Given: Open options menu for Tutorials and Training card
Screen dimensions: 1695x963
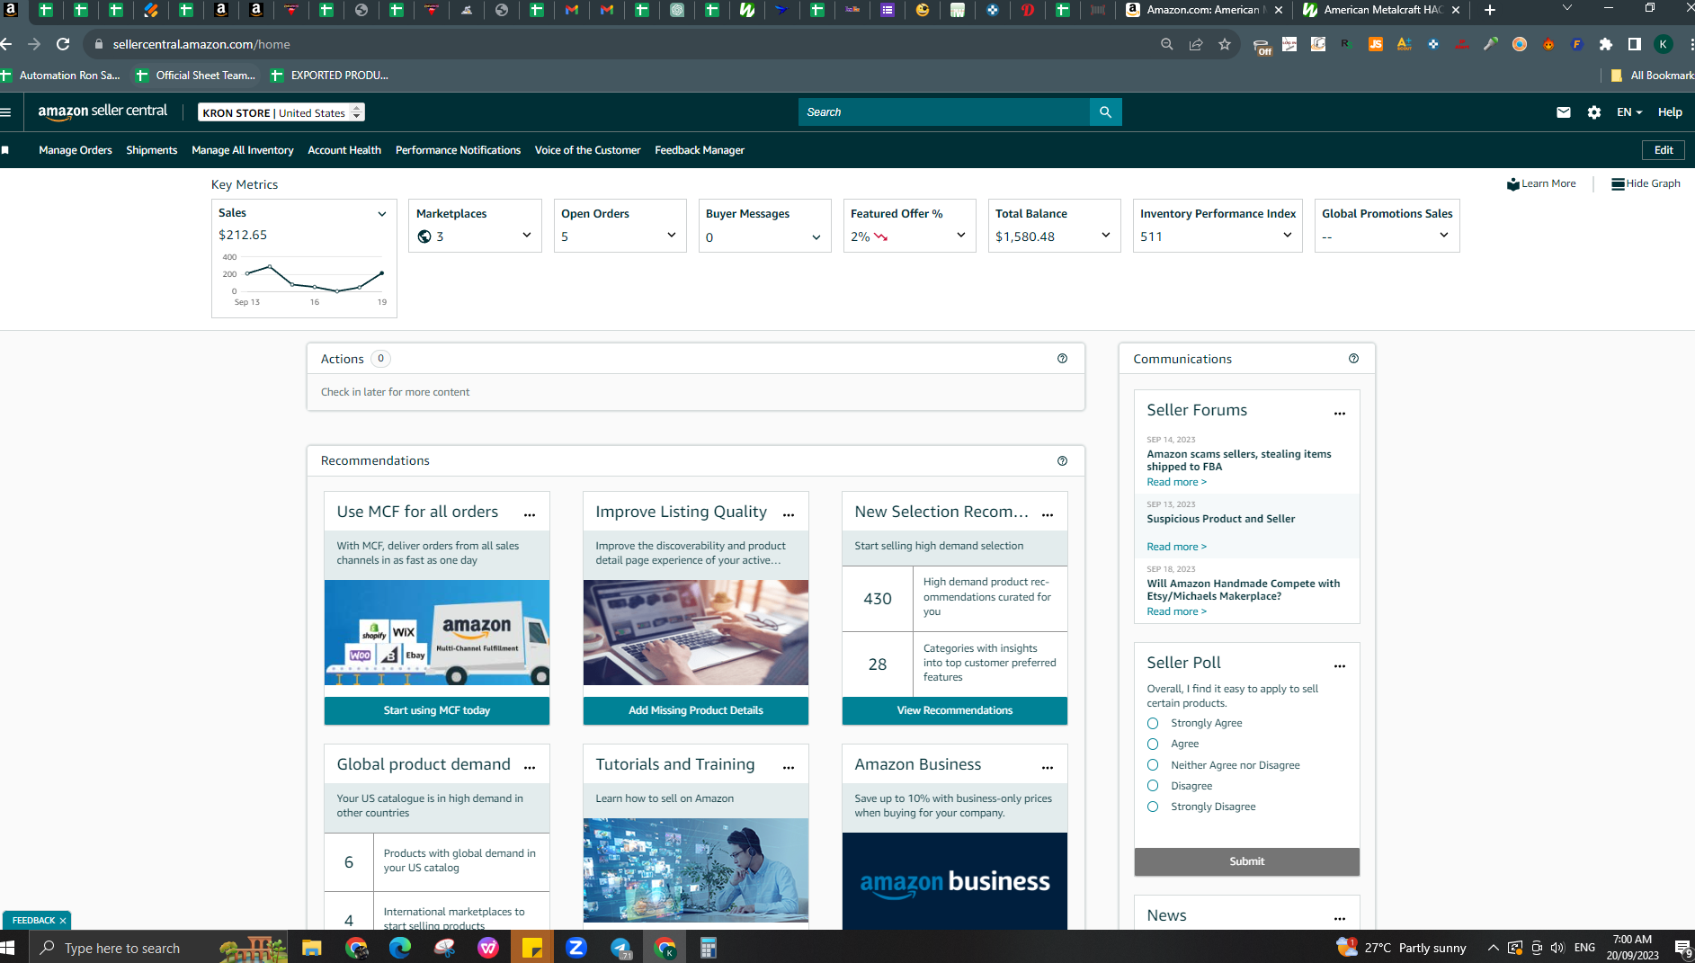Looking at the screenshot, I should click(x=789, y=767).
